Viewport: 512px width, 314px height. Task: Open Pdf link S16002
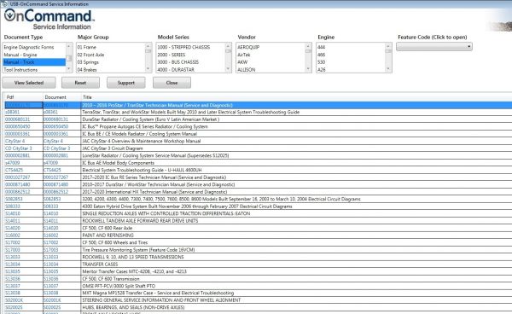point(13,235)
